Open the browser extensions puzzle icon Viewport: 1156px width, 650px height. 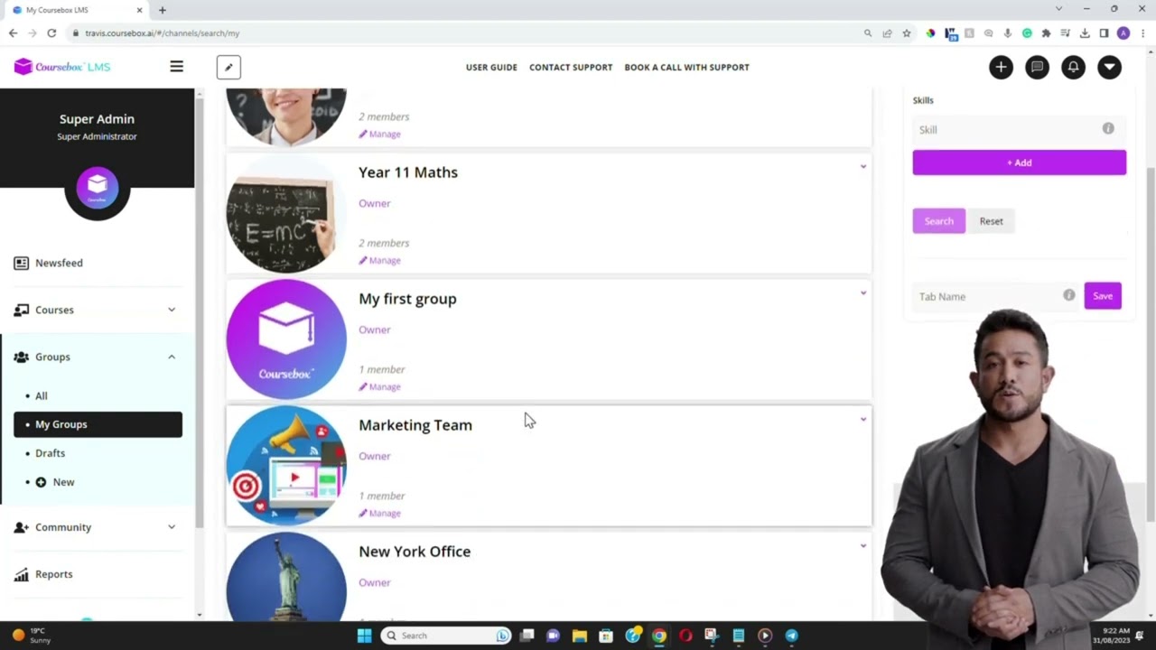coord(1046,33)
